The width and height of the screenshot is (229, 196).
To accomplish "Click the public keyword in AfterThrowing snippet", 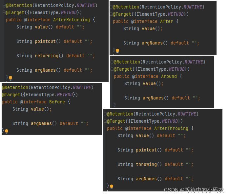I will pos(114,129).
